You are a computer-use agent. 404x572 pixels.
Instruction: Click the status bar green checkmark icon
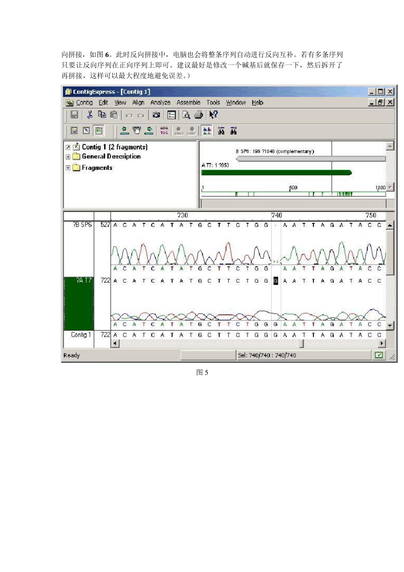pos(379,355)
